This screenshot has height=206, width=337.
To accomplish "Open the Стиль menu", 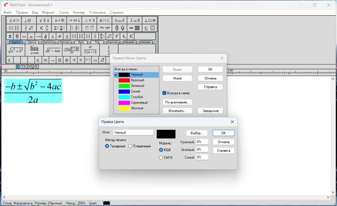I will (64, 12).
